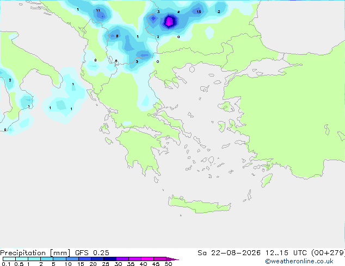Select the 1–2 mm legend swatch

(x=34, y=259)
